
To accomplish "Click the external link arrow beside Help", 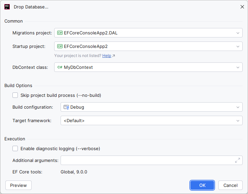I will point(114,56).
